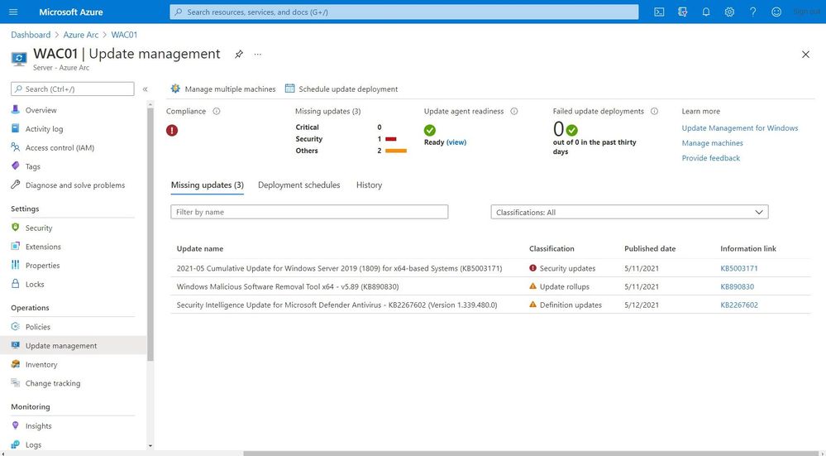Click the top Azure search bar
The image size is (826, 456).
point(404,12)
